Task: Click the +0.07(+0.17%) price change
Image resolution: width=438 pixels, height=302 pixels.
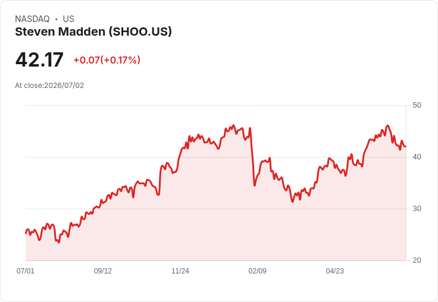Action: (x=107, y=60)
